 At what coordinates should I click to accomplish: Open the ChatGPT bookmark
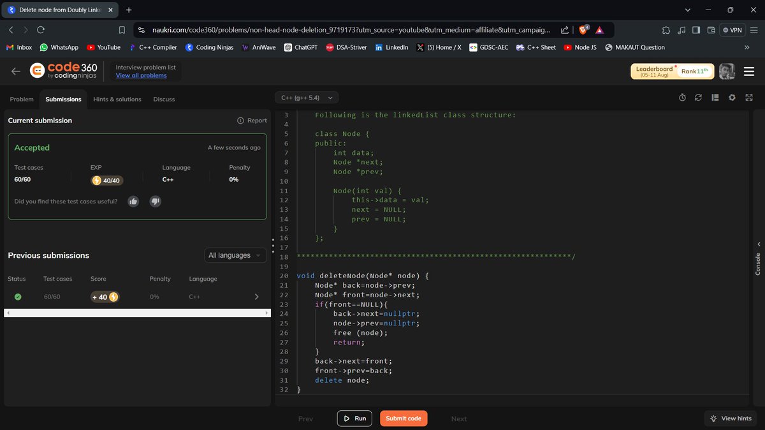pos(301,47)
